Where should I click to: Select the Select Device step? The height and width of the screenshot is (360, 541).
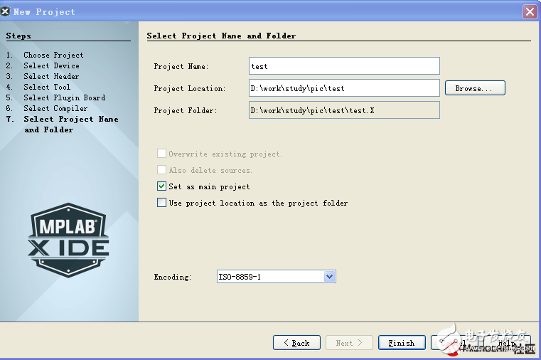coord(51,65)
